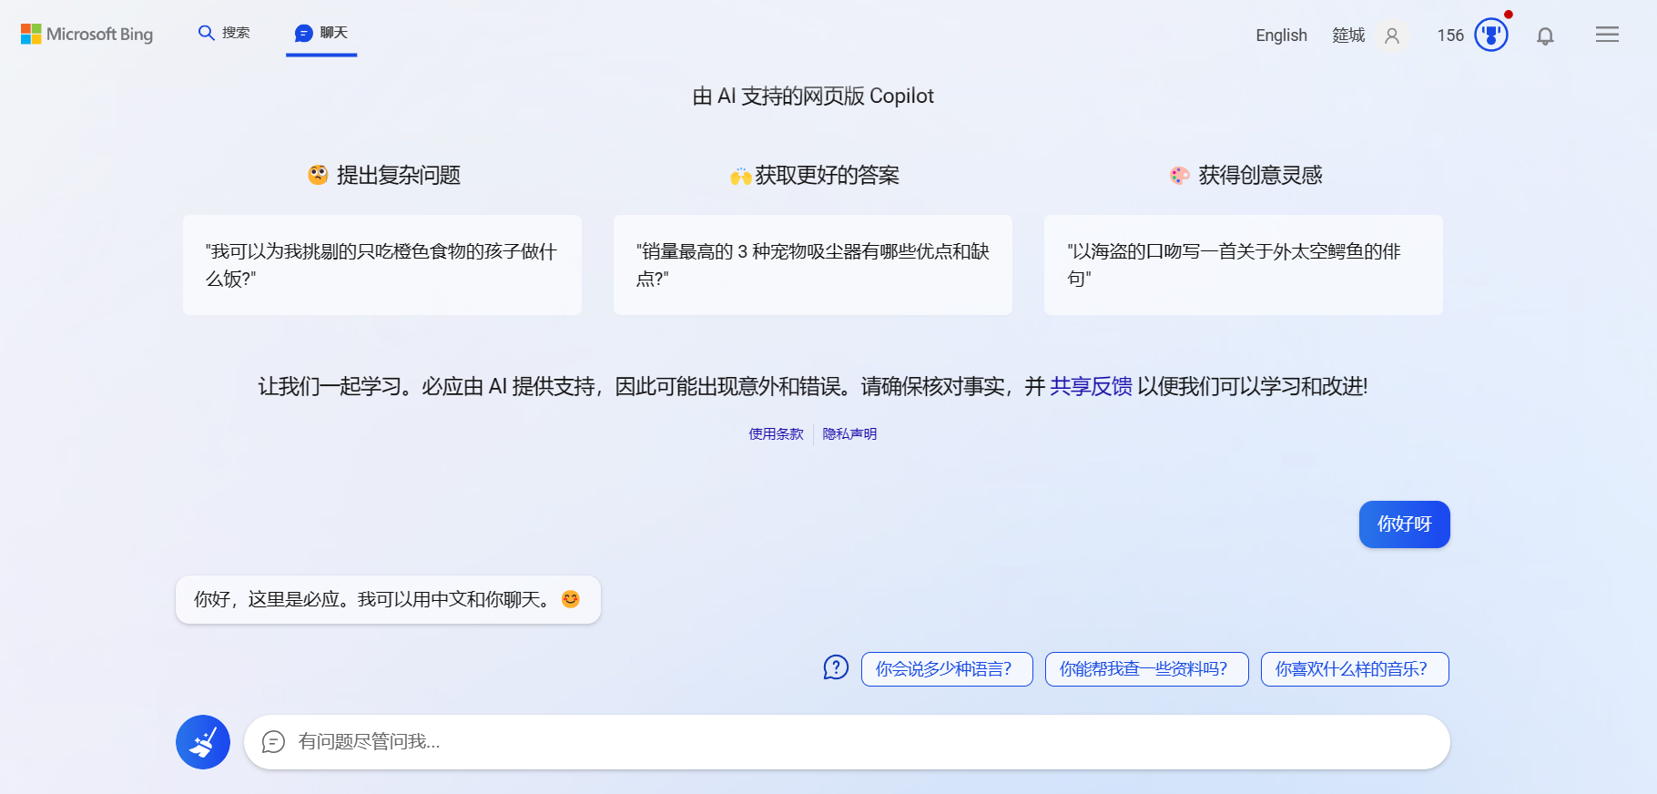Open the 搜索 search tab

[224, 33]
